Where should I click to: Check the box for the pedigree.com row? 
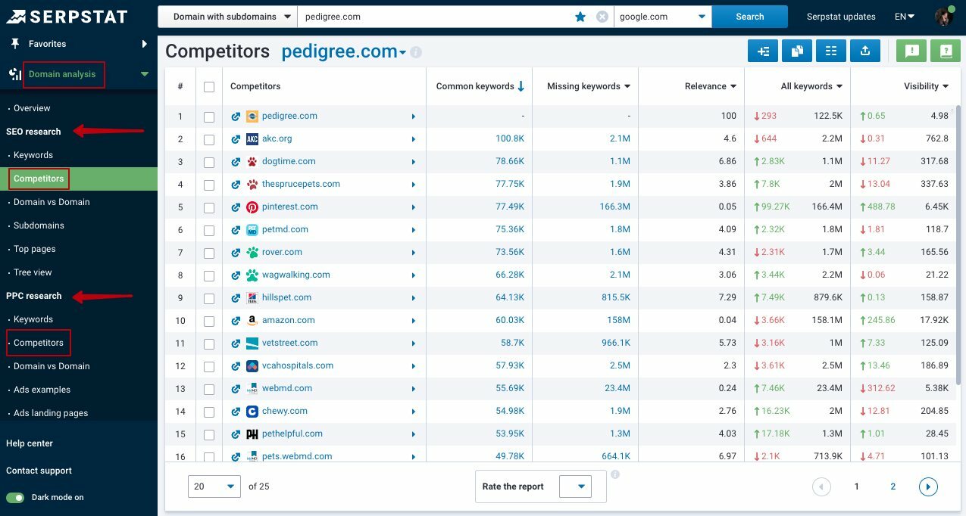(x=209, y=117)
